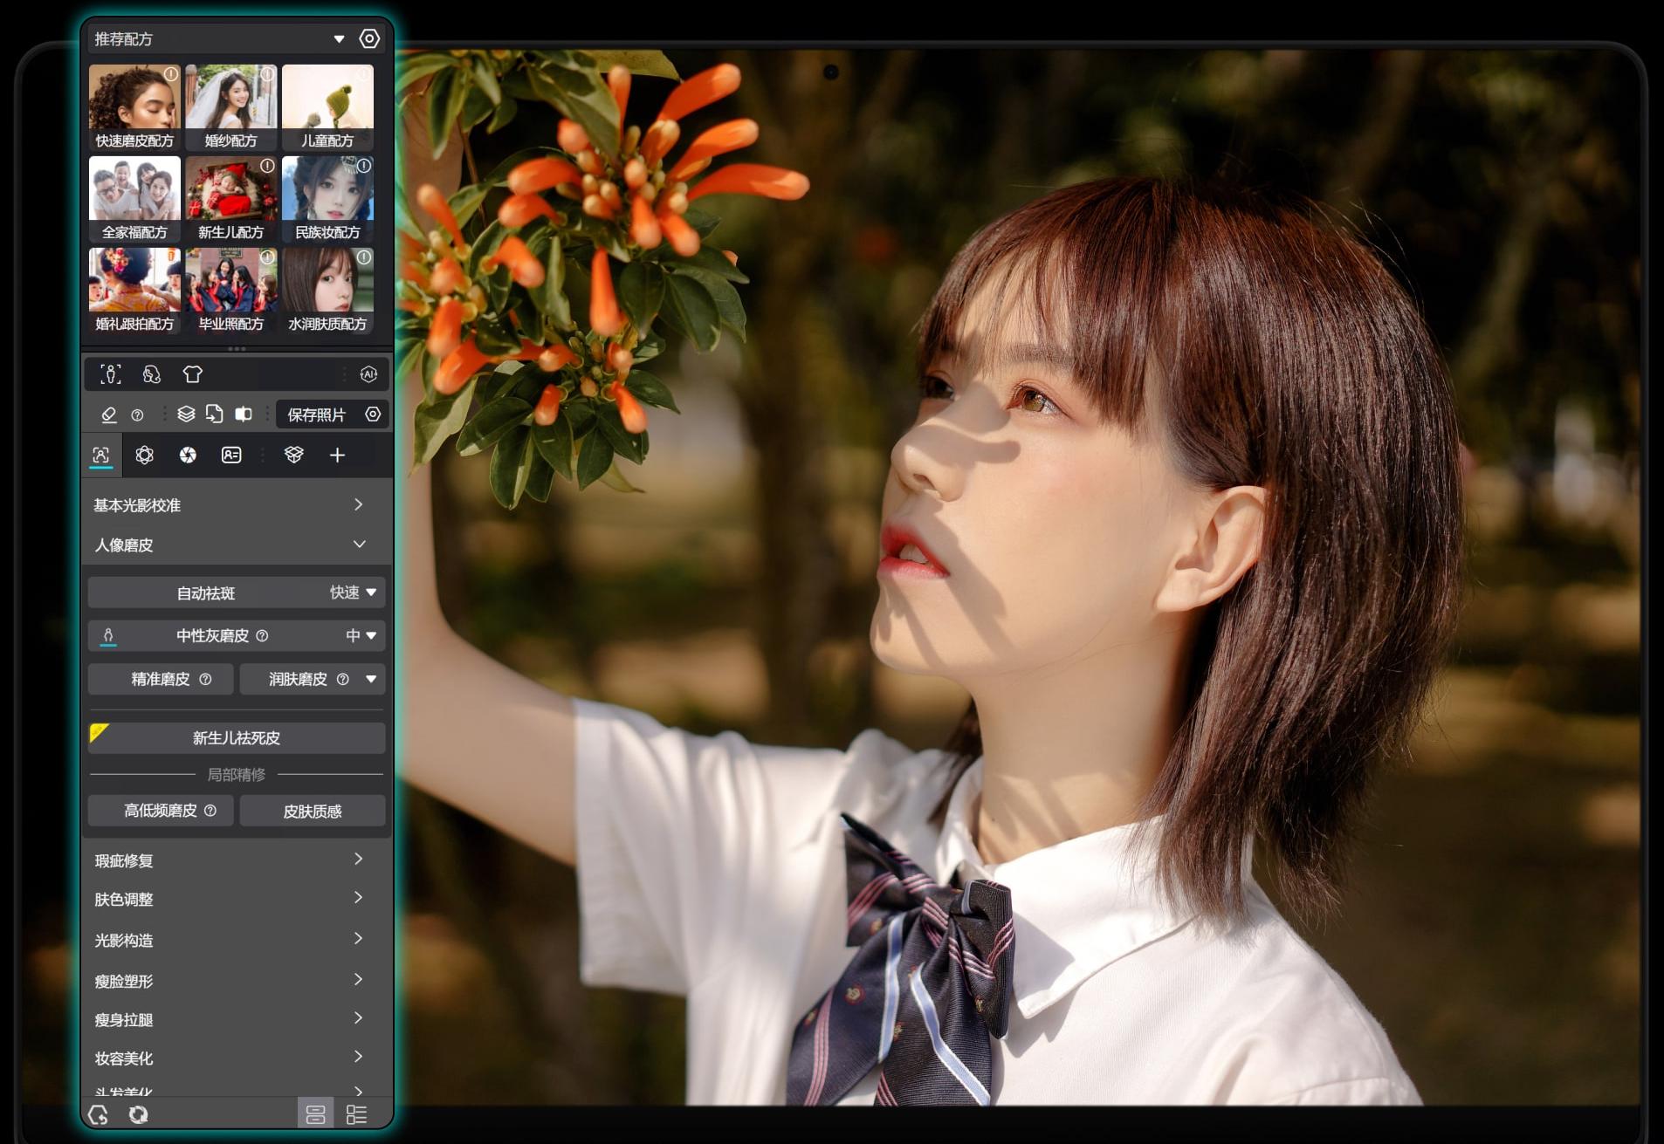
Task: Select the 快速磨皮配方 preset thumbnail
Action: (x=134, y=107)
